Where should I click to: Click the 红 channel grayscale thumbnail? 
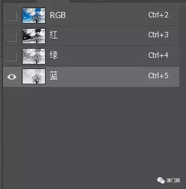34,36
